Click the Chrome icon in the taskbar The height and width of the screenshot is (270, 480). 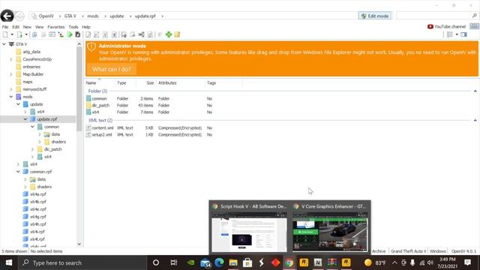tap(289, 262)
